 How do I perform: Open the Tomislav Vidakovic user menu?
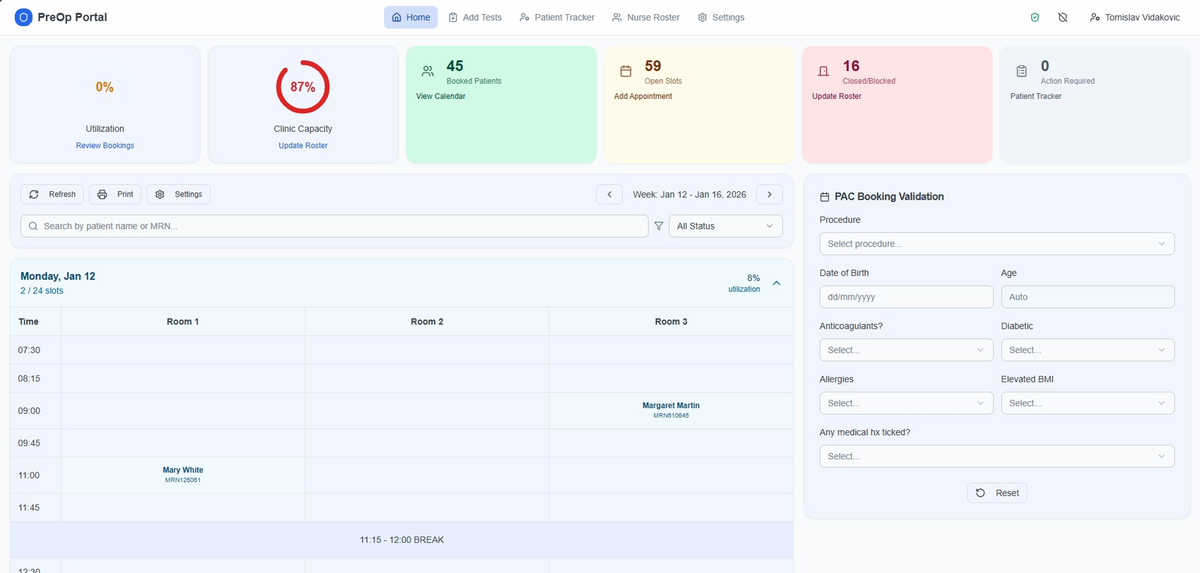pos(1134,17)
